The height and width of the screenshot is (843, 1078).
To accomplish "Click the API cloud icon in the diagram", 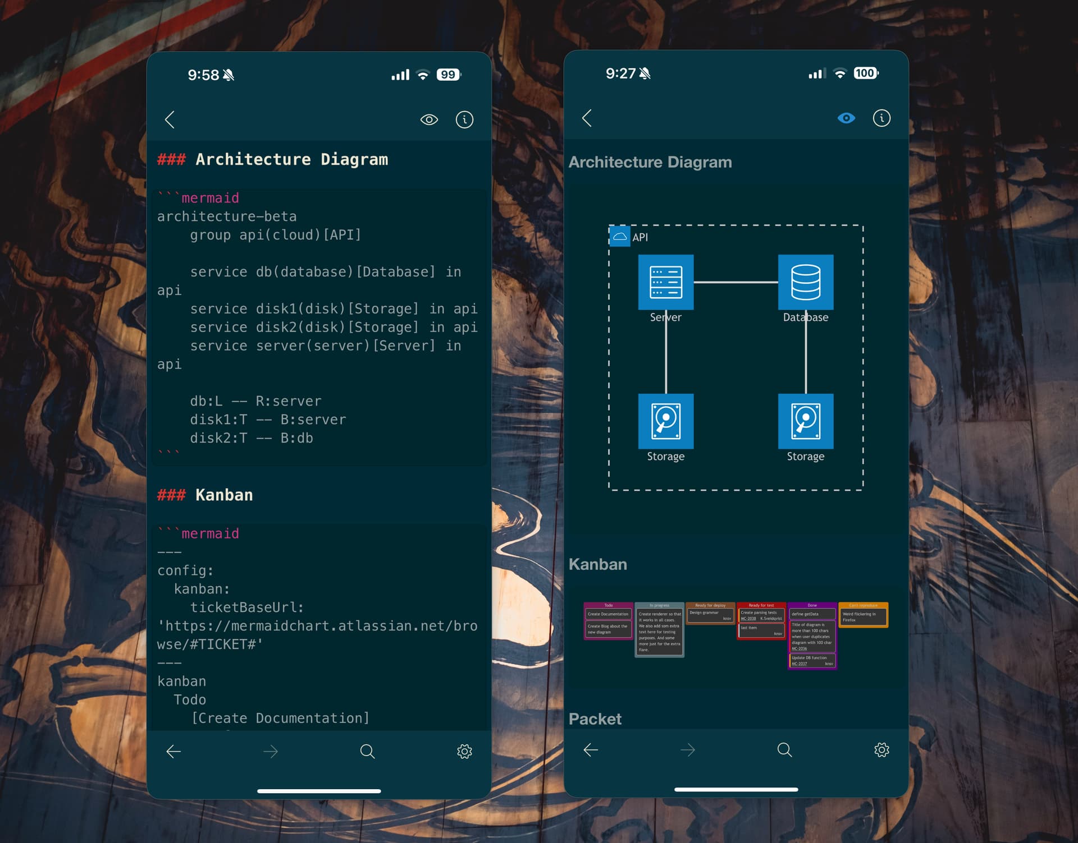I will tap(620, 236).
